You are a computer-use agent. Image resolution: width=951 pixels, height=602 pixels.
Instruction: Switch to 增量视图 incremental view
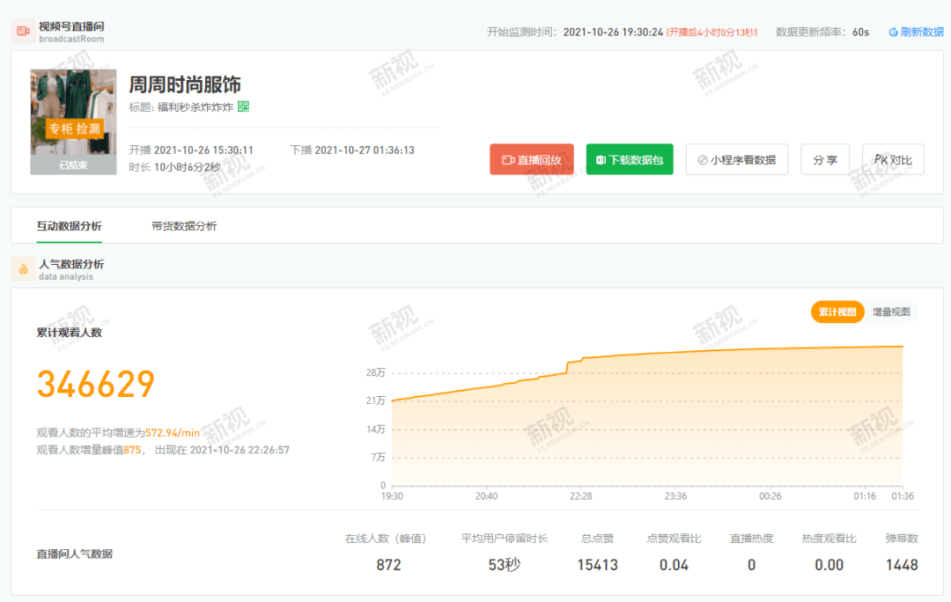pos(890,312)
